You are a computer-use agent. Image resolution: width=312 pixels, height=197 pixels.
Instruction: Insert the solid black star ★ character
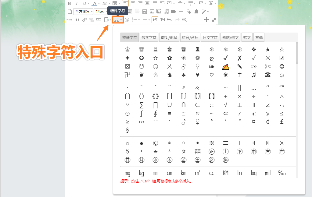268,49
